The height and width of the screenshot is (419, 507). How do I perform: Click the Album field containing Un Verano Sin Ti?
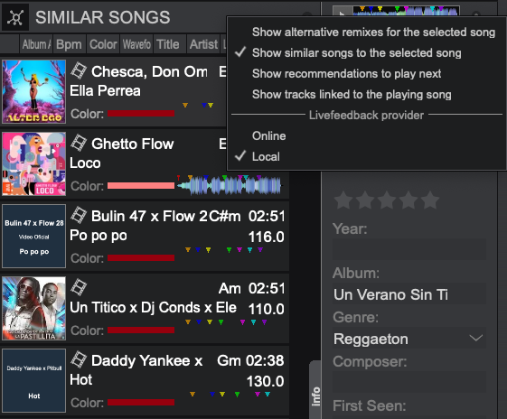click(x=409, y=294)
